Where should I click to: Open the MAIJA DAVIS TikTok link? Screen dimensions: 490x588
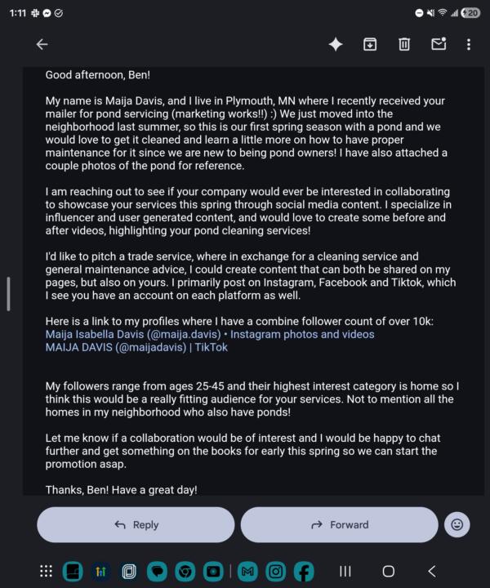click(136, 347)
